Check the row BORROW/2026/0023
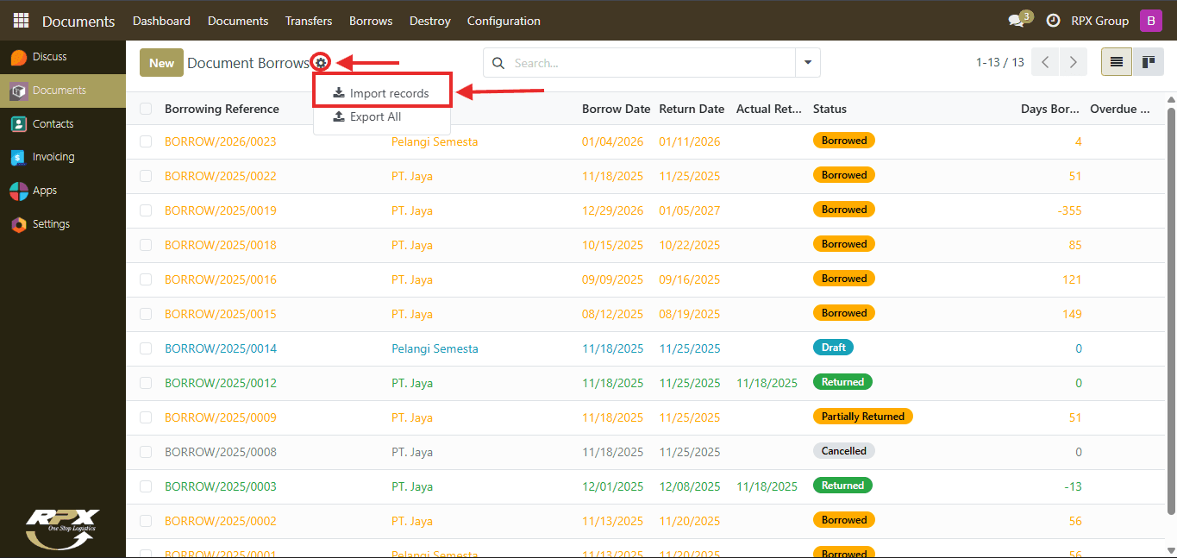 [x=146, y=141]
